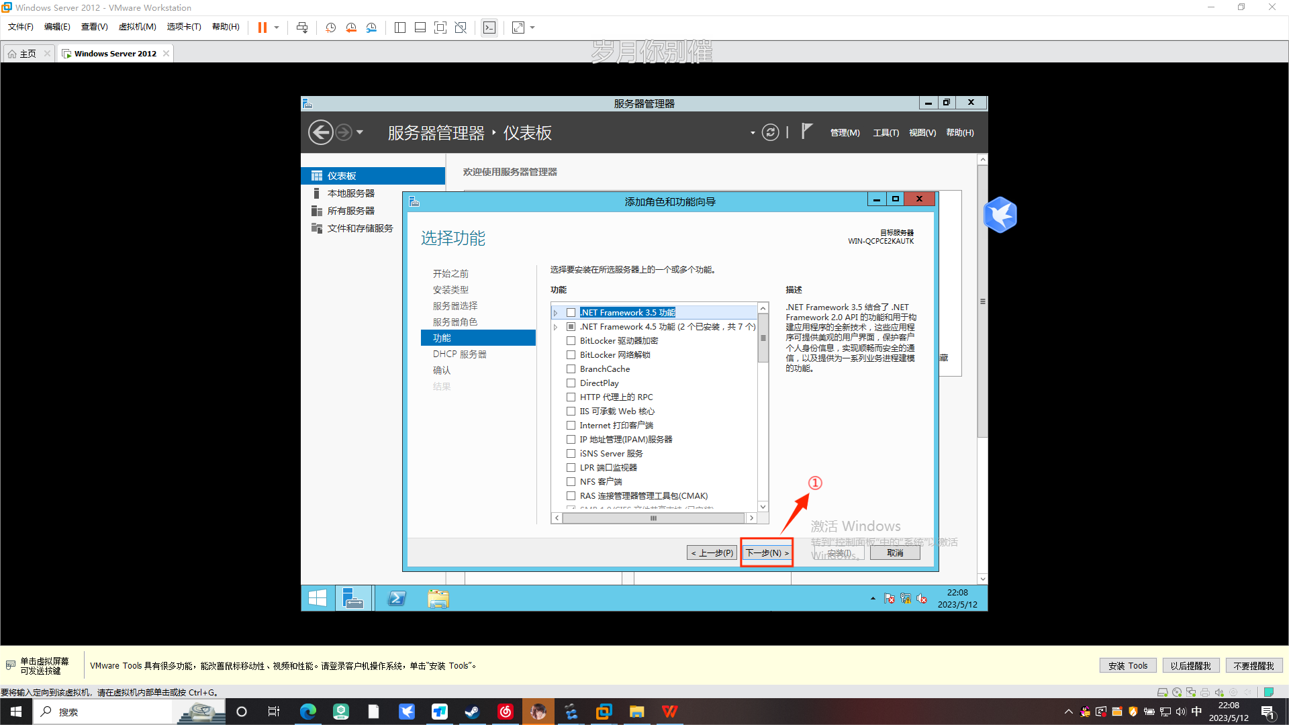Viewport: 1289px width, 725px height.
Task: Toggle .NET Framework 4.5 功能 checkbox
Action: 571,327
